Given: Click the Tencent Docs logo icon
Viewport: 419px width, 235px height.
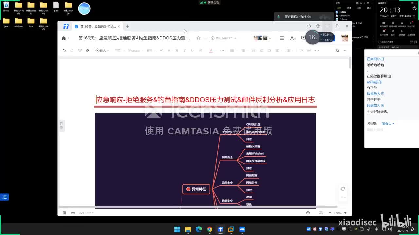Looking at the screenshot, I should tap(66, 26).
